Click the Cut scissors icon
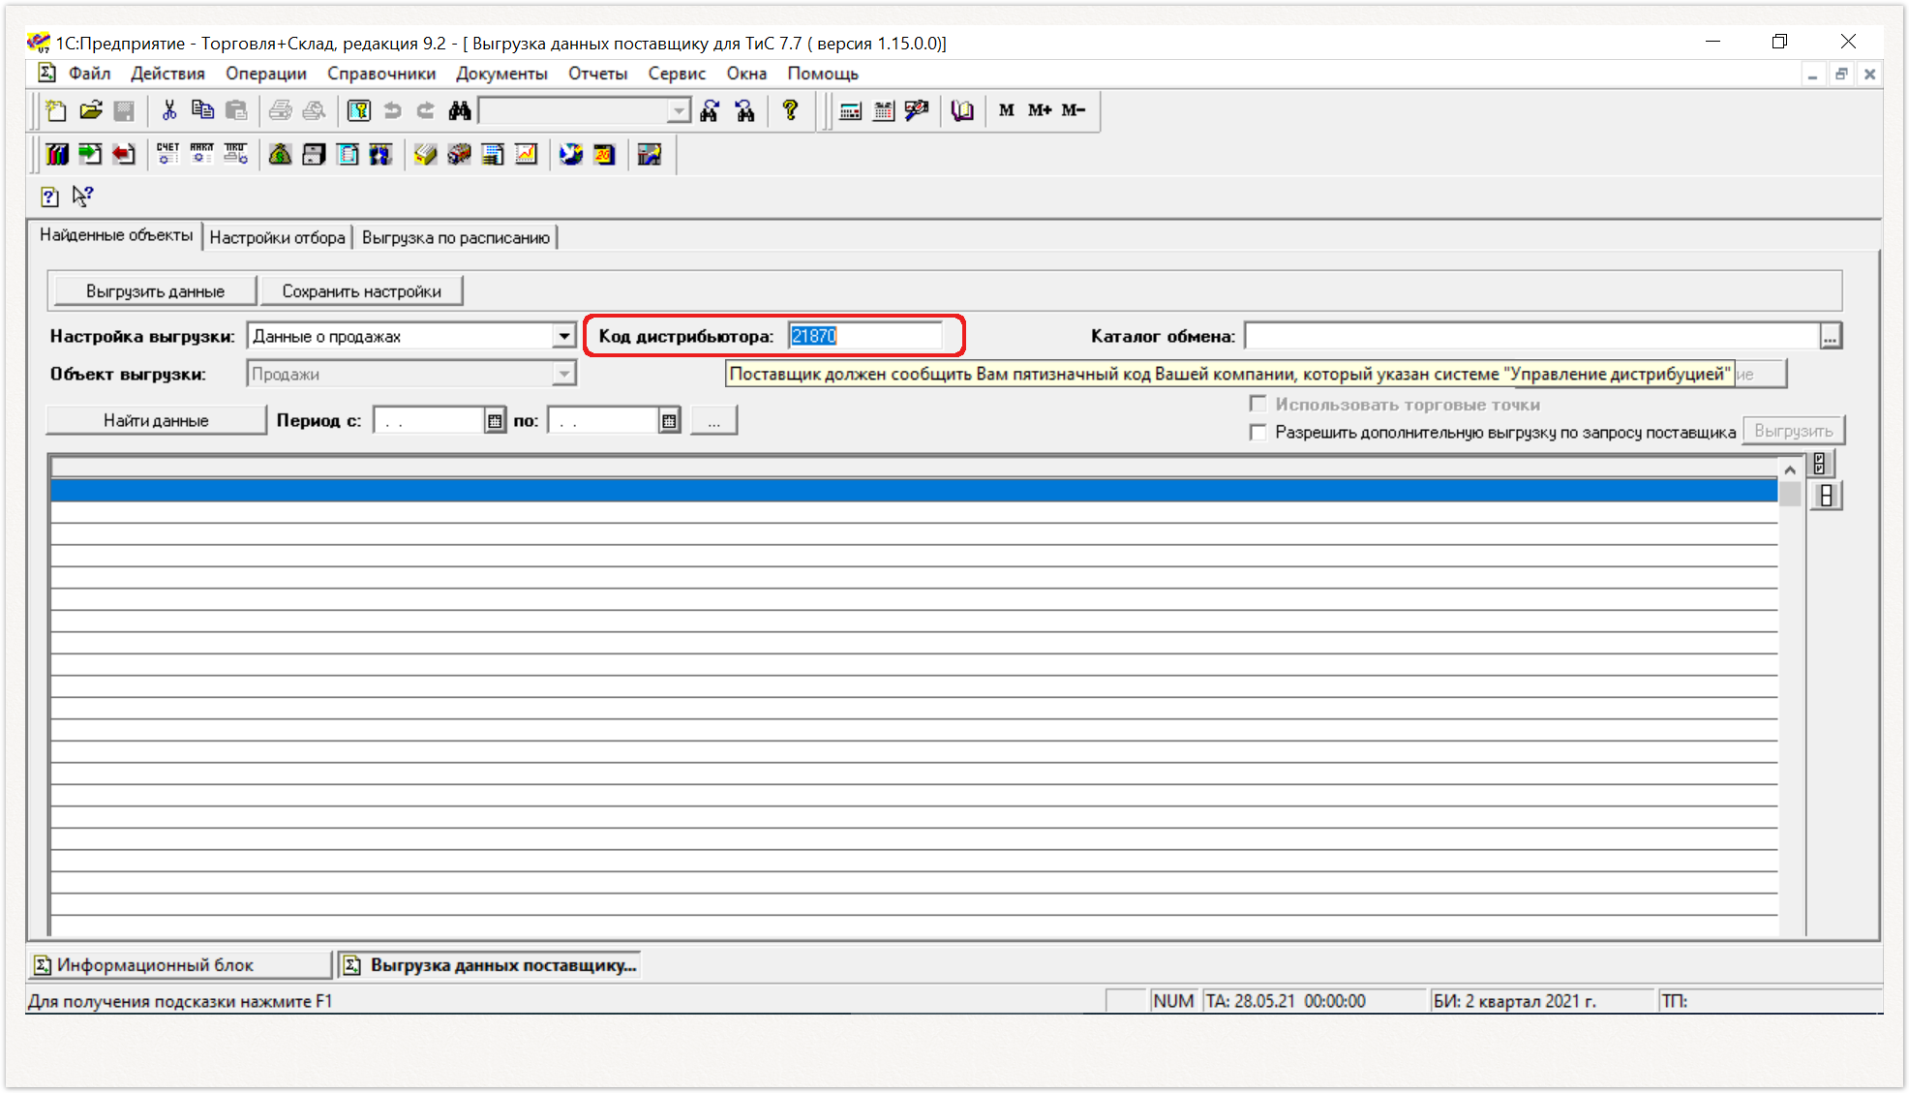 (169, 111)
